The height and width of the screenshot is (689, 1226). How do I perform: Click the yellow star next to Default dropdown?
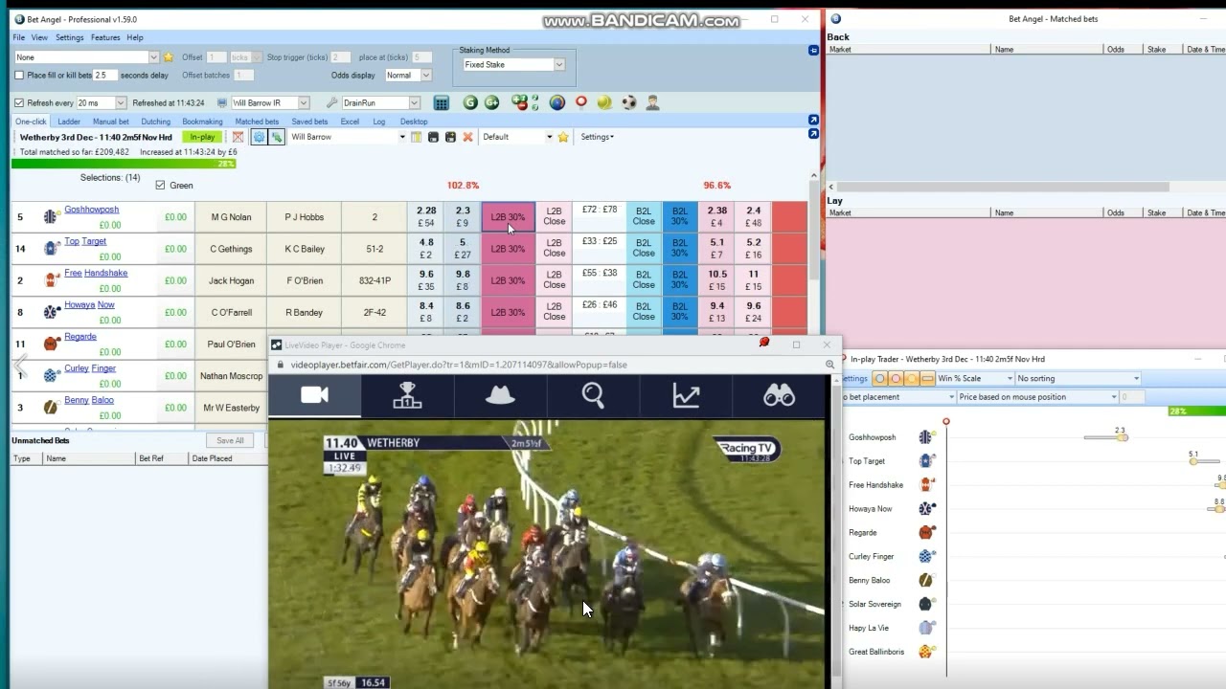pos(563,137)
